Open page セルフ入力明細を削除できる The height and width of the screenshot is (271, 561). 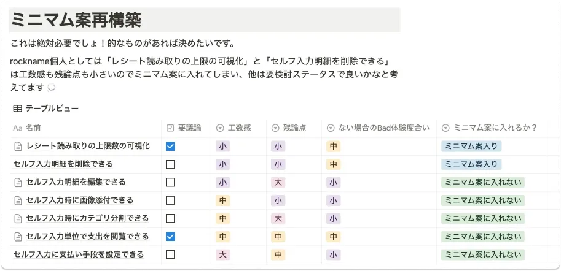point(63,164)
